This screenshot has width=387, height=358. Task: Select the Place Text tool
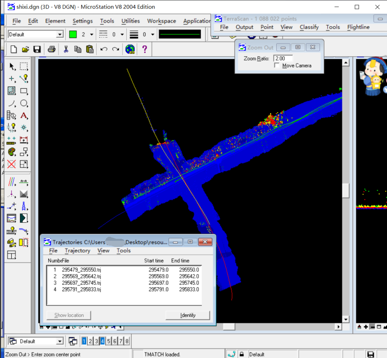(24, 116)
